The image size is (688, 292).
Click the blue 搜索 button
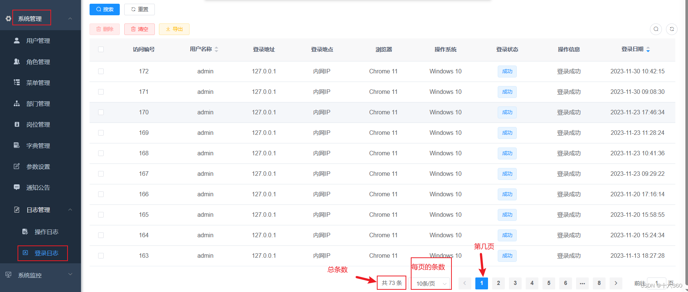click(x=104, y=9)
